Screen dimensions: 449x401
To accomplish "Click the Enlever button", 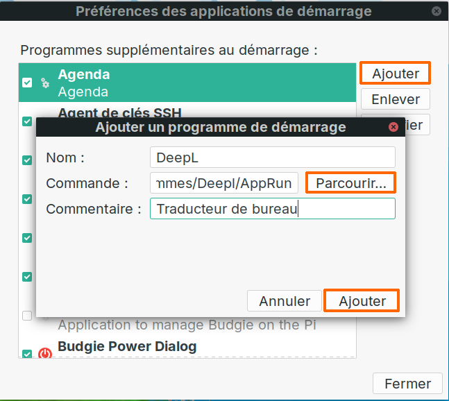I will click(396, 99).
